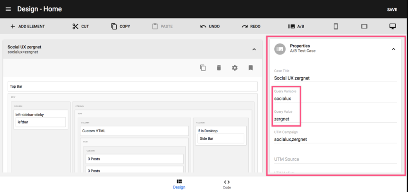
Task: Switch to tablet preview icon
Action: point(364,27)
